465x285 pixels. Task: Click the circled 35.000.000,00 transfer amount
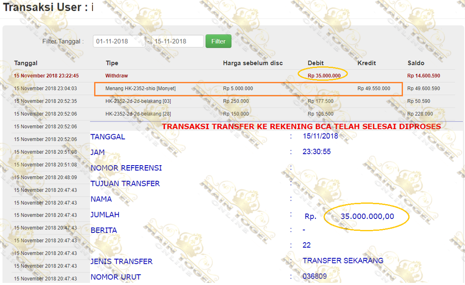tap(367, 216)
